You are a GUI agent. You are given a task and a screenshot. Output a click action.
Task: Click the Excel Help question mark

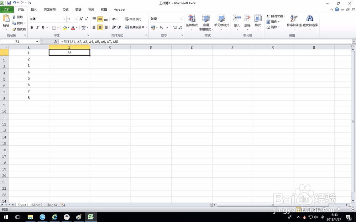[x=337, y=10]
